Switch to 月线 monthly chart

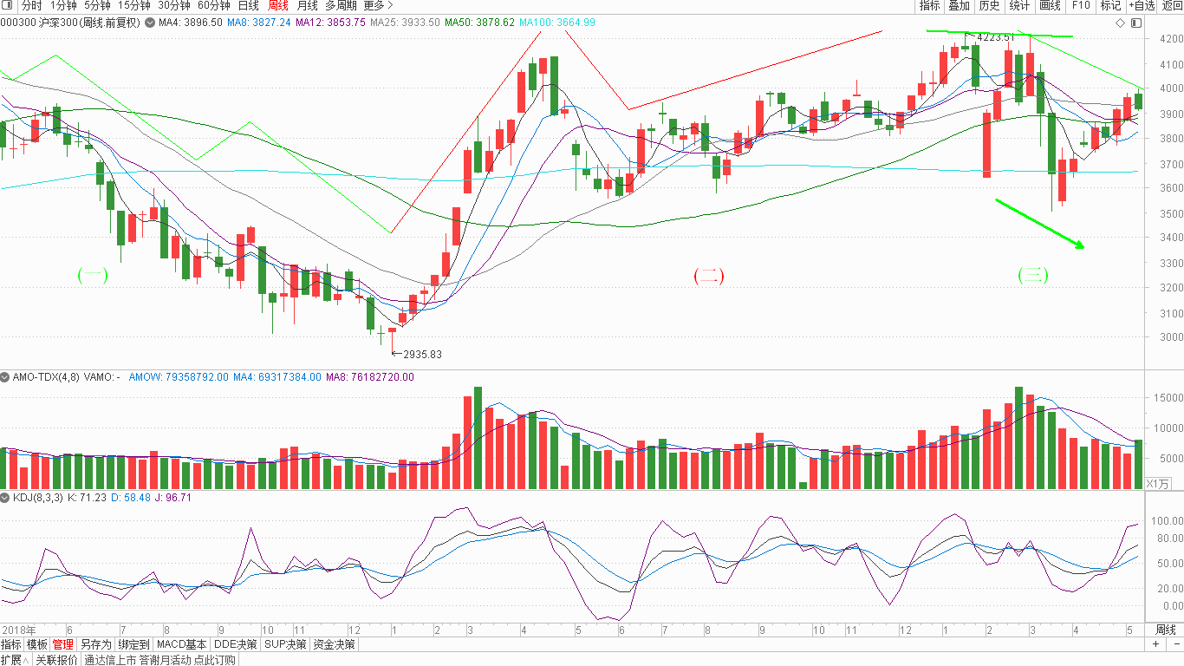coord(307,5)
